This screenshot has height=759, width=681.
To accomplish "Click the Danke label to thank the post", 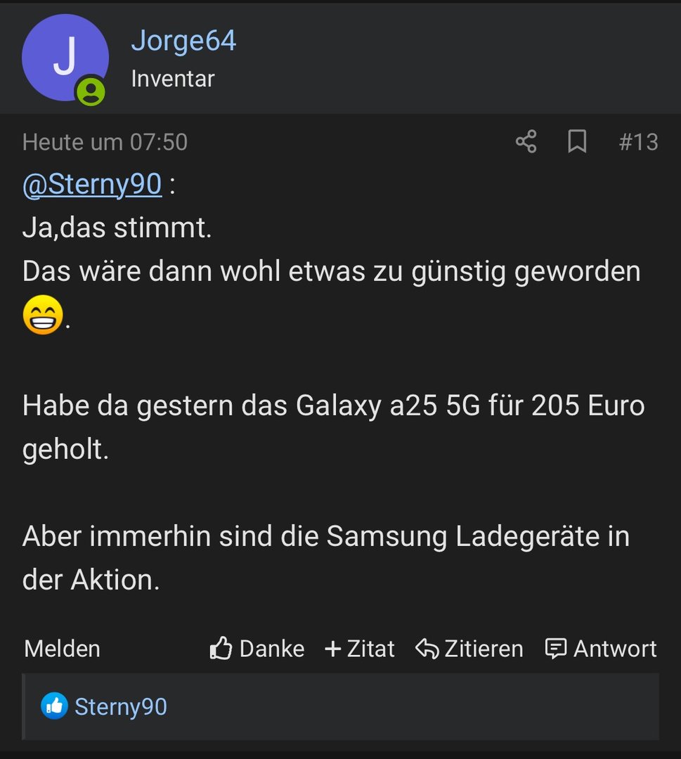I will pyautogui.click(x=271, y=649).
